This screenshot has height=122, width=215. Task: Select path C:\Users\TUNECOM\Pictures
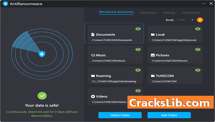[x=170, y=61]
